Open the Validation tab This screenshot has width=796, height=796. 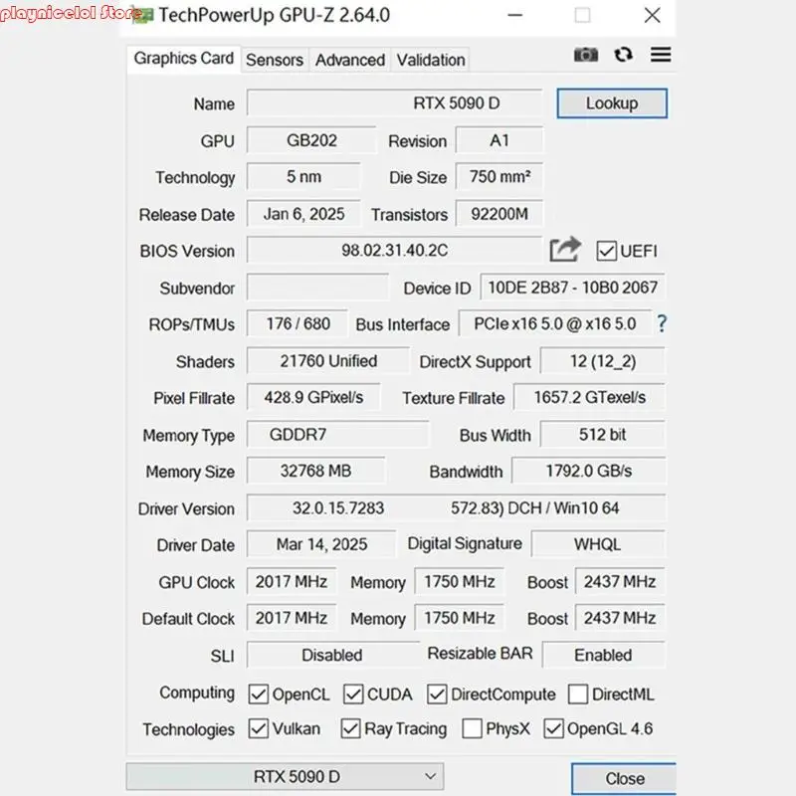pos(431,60)
